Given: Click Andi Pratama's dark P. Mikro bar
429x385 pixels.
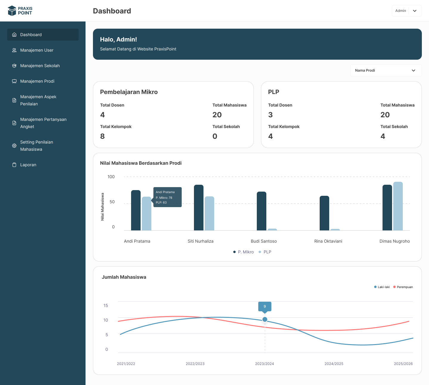Looking at the screenshot, I should (x=136, y=210).
